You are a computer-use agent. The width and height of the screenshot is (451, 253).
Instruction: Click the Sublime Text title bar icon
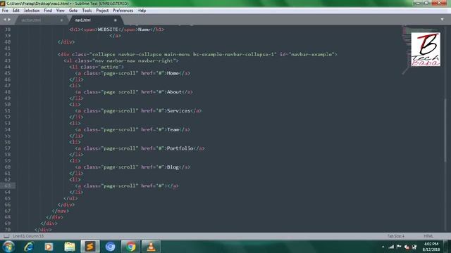3,4
